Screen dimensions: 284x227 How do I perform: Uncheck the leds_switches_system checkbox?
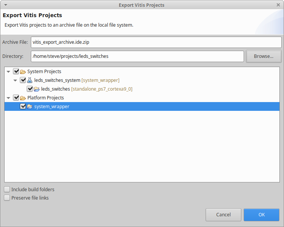(x=23, y=80)
